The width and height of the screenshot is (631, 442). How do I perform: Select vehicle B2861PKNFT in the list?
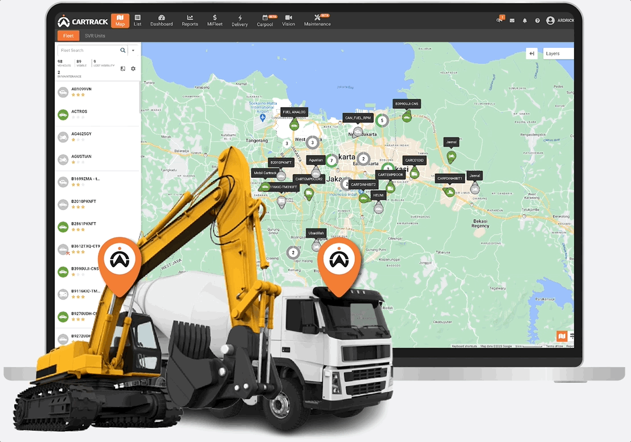97,227
